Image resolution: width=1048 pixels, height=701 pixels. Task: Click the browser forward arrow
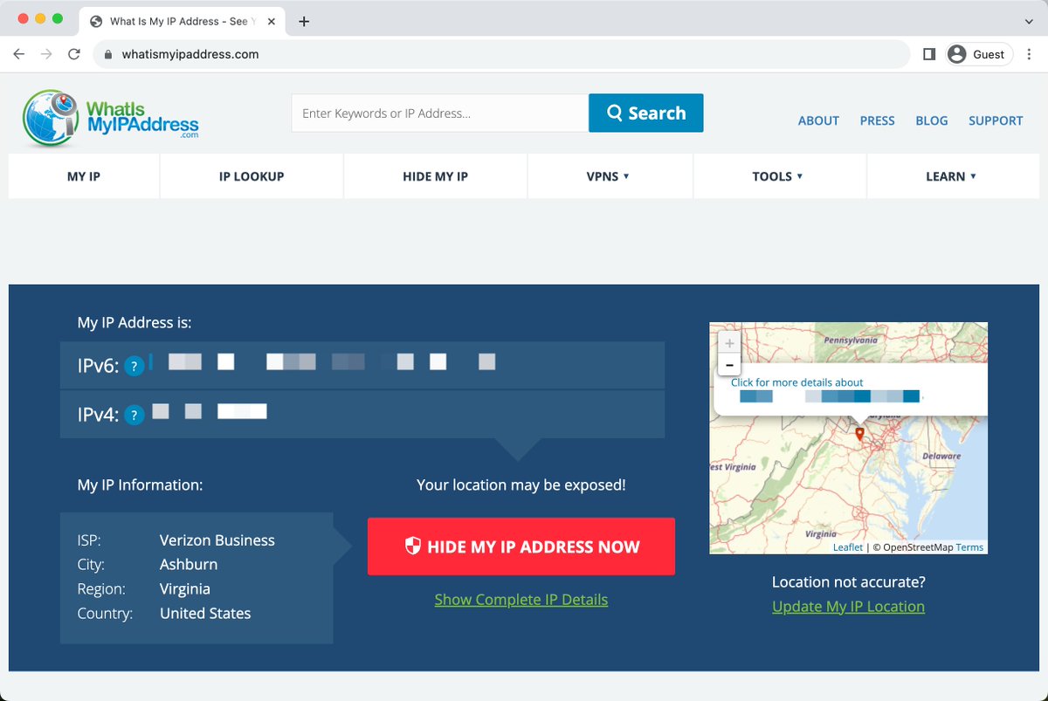pyautogui.click(x=46, y=54)
